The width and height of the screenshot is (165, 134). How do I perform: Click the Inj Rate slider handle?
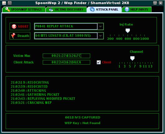click(x=128, y=31)
